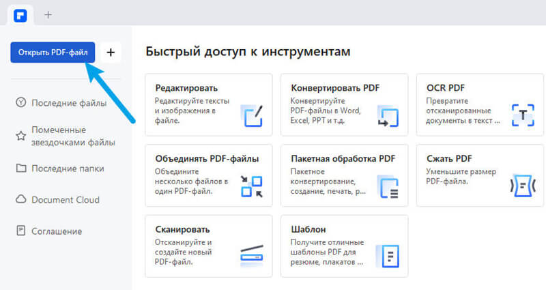Click the folder icon beside Последние папки
The width and height of the screenshot is (546, 290).
tap(20, 168)
